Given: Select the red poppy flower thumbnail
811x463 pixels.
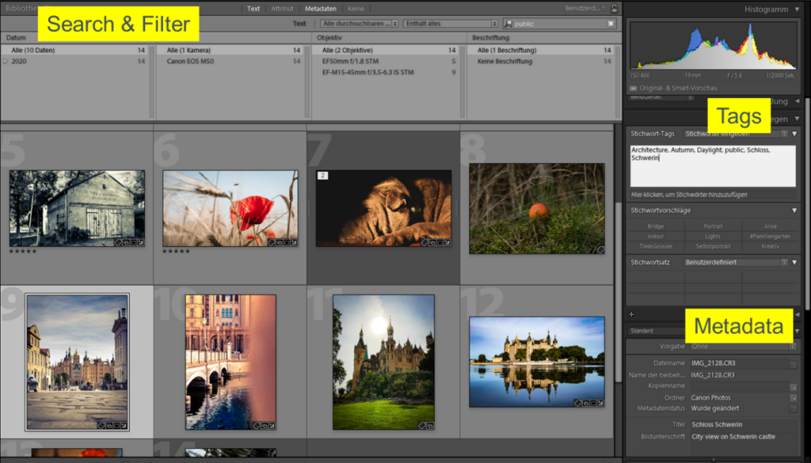Looking at the screenshot, I should [x=230, y=207].
